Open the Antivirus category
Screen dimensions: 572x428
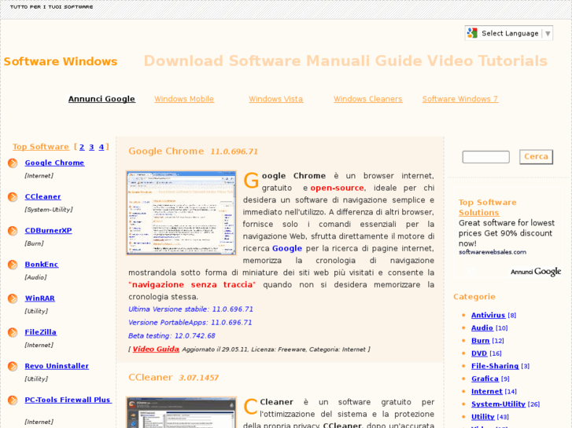(488, 315)
